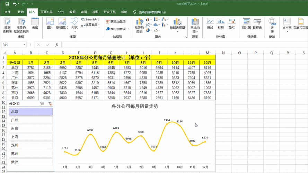Open 推荐的图表 recommended charts
The image size is (308, 173).
[x=139, y=25]
